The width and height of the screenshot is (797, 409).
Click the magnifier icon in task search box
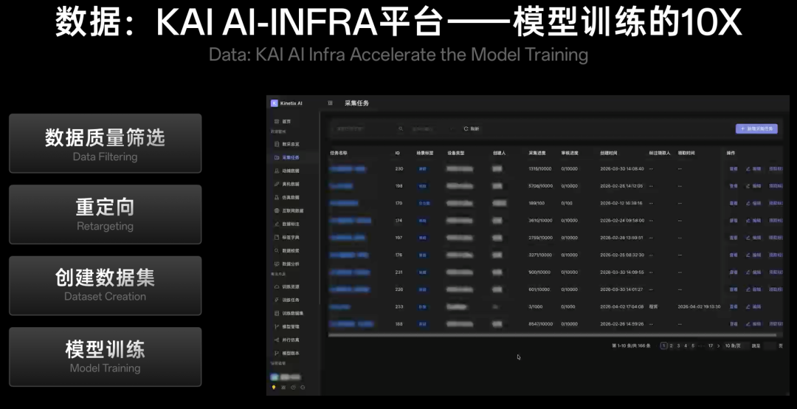pyautogui.click(x=401, y=128)
